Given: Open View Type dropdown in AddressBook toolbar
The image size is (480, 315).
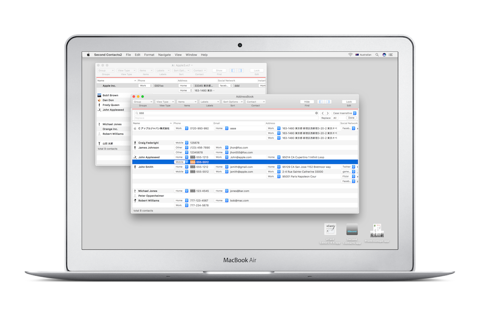Looking at the screenshot, I should pyautogui.click(x=165, y=102).
